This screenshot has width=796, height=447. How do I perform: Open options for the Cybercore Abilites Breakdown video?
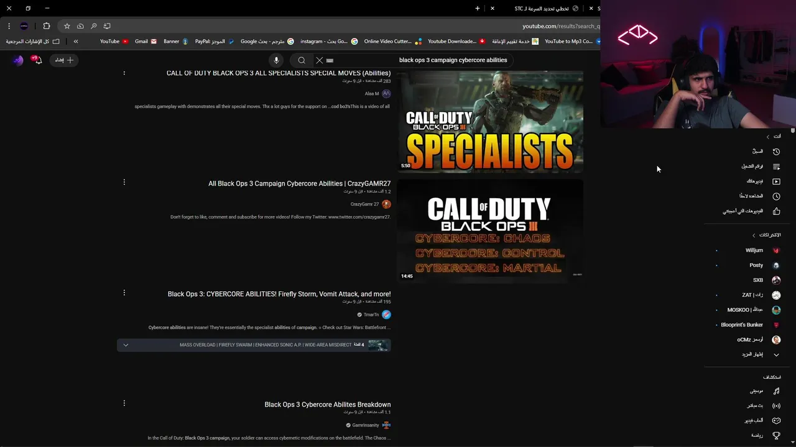[x=124, y=403]
